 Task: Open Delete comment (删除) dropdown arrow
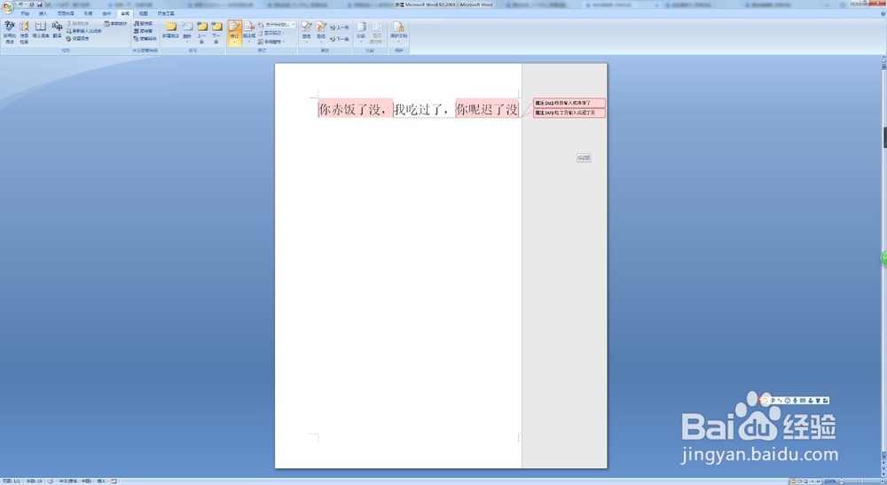(187, 43)
